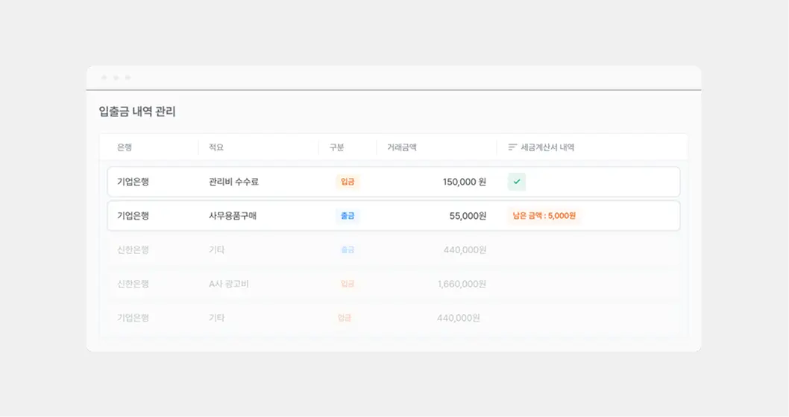Sort by the 적요 column header
Image resolution: width=789 pixels, height=417 pixels.
(x=216, y=147)
